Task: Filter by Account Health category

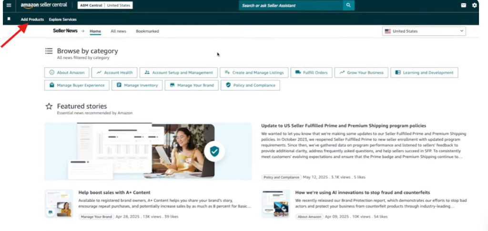Action: (x=114, y=73)
